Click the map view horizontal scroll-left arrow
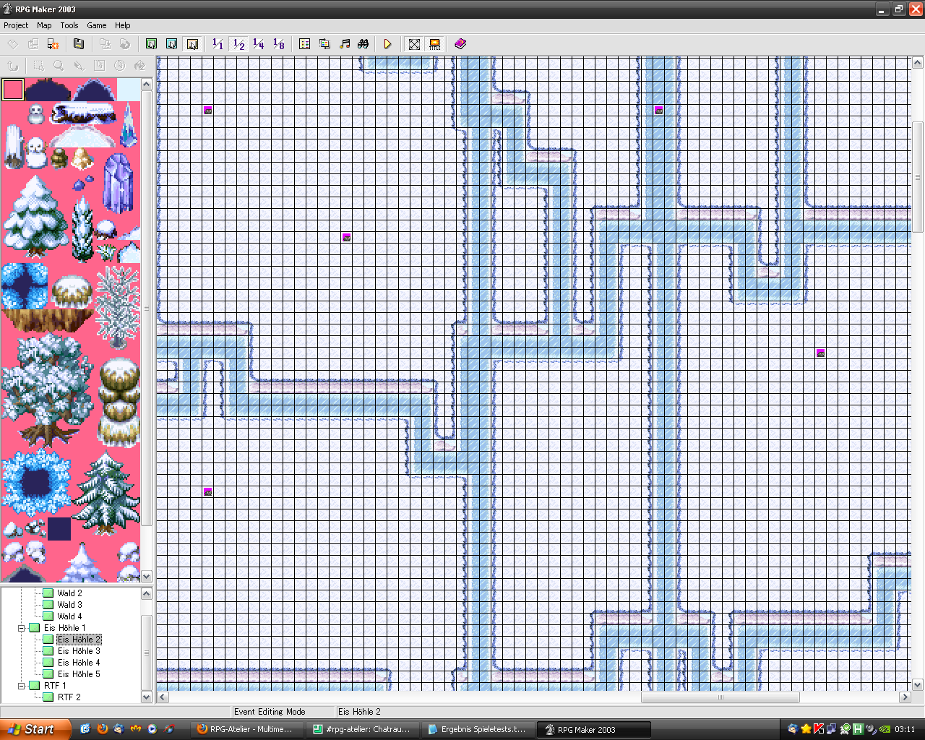The width and height of the screenshot is (925, 740). pyautogui.click(x=163, y=697)
